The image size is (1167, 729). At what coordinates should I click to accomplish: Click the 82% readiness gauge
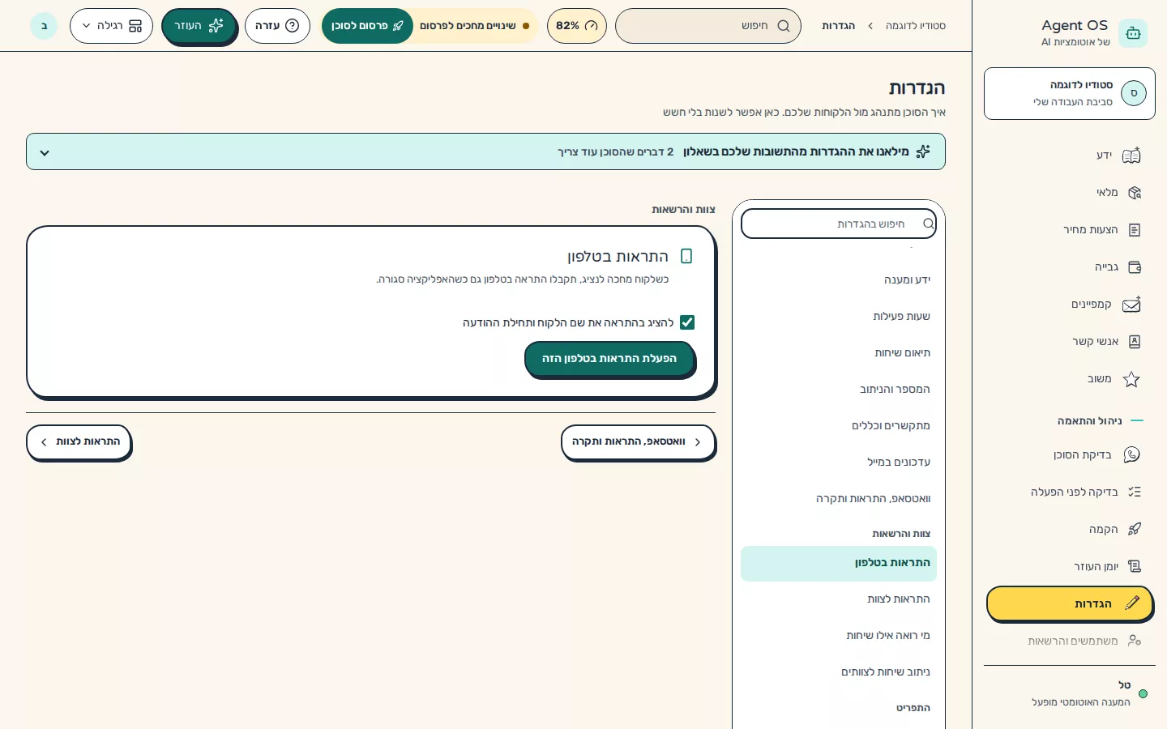click(x=577, y=26)
